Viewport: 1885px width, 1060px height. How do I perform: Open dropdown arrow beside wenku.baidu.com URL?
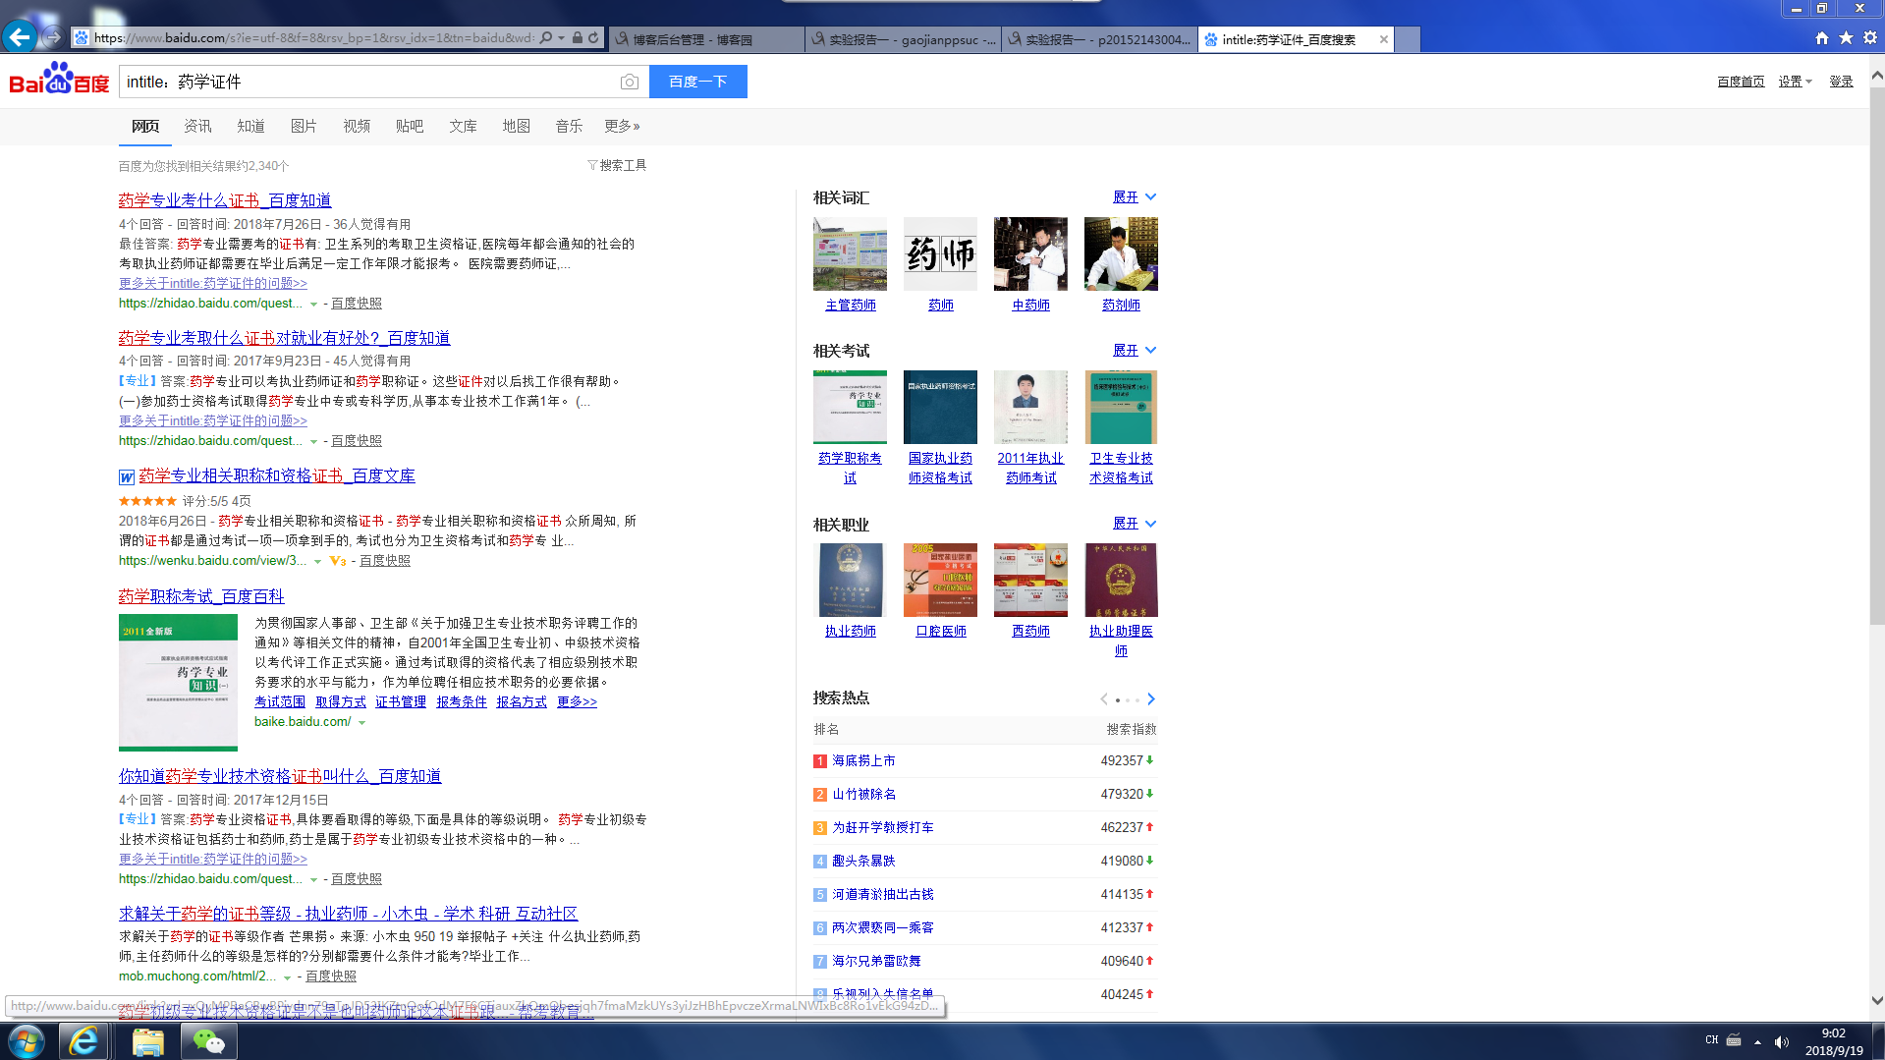318,561
